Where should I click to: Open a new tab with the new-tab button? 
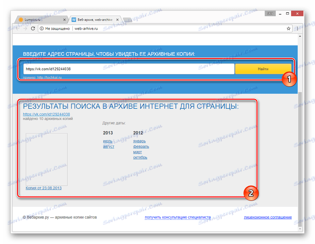(127, 20)
